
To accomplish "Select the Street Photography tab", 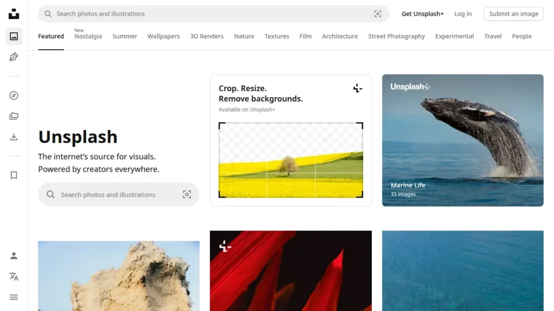I will pos(397,36).
